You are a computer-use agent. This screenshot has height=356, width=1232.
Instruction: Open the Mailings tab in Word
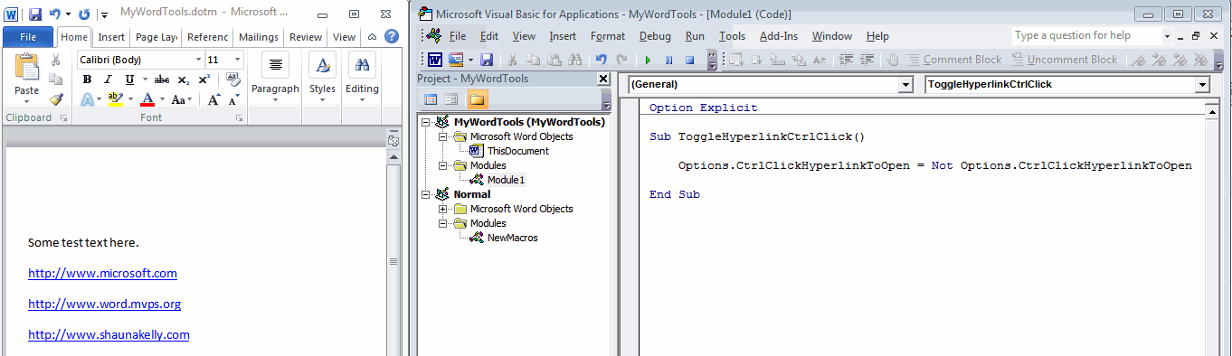point(259,37)
